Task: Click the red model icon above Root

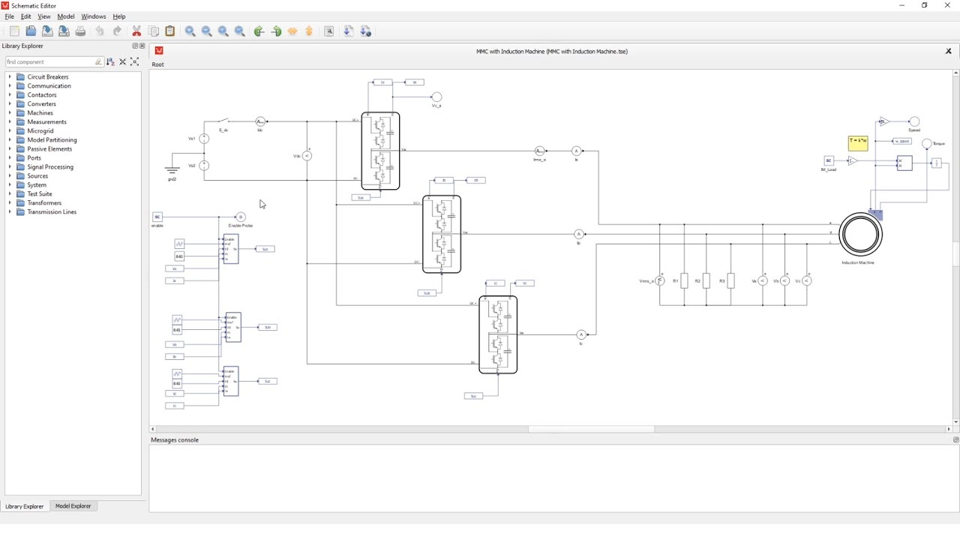Action: click(159, 51)
